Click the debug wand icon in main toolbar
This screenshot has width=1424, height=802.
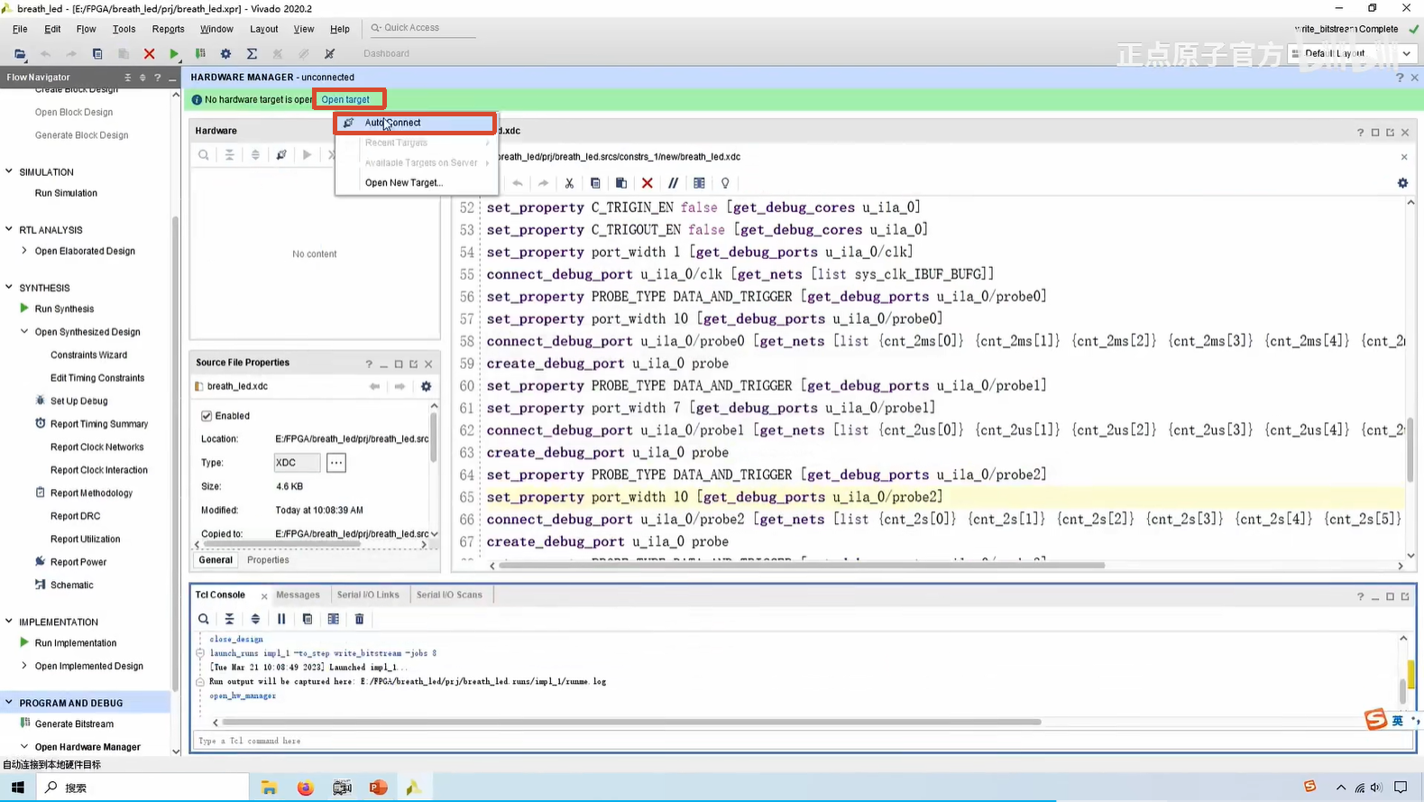click(330, 53)
